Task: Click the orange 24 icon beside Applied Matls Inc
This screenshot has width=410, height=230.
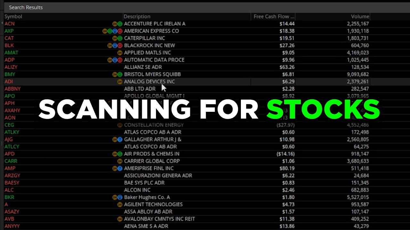Action: point(120,53)
